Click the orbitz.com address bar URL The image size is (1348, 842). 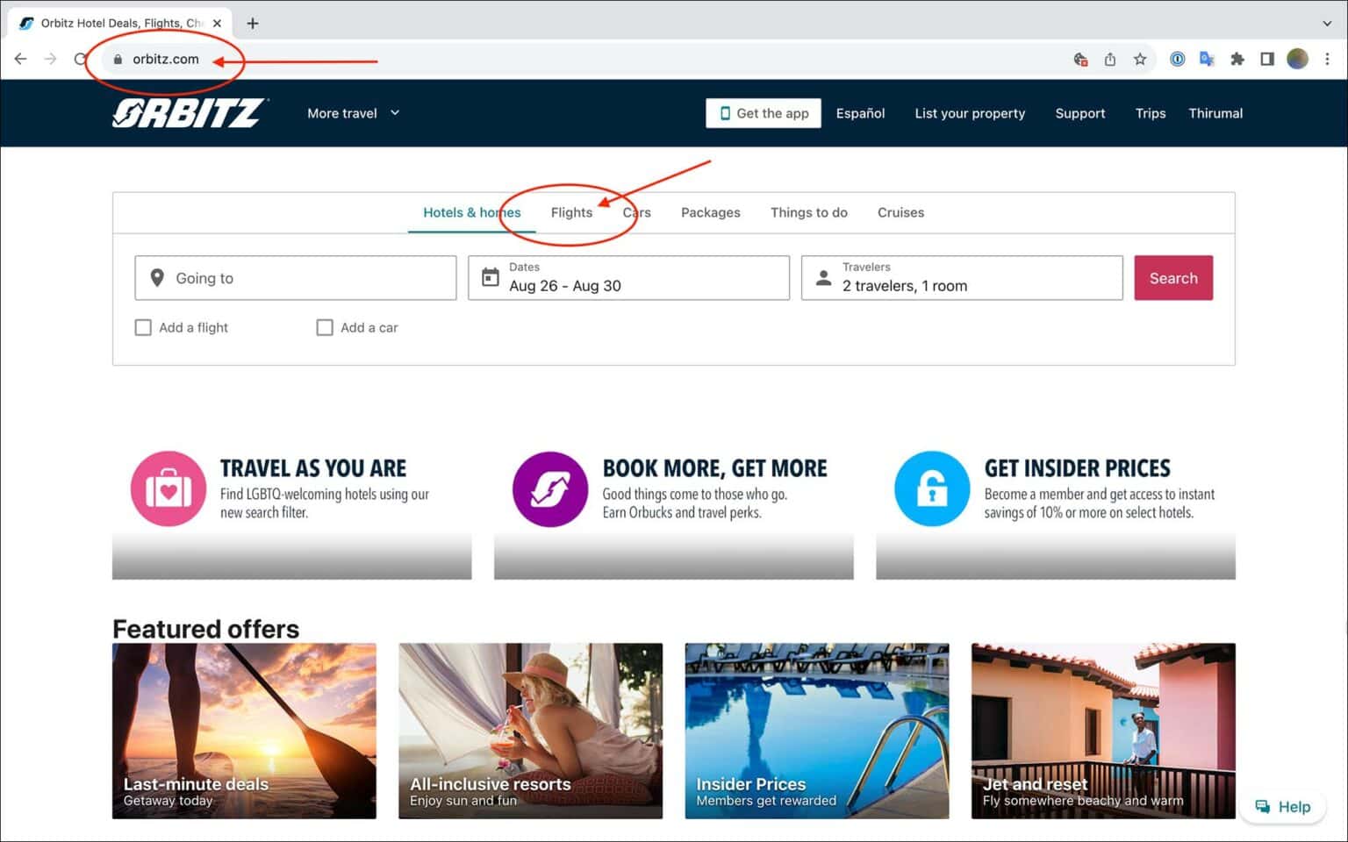click(166, 59)
